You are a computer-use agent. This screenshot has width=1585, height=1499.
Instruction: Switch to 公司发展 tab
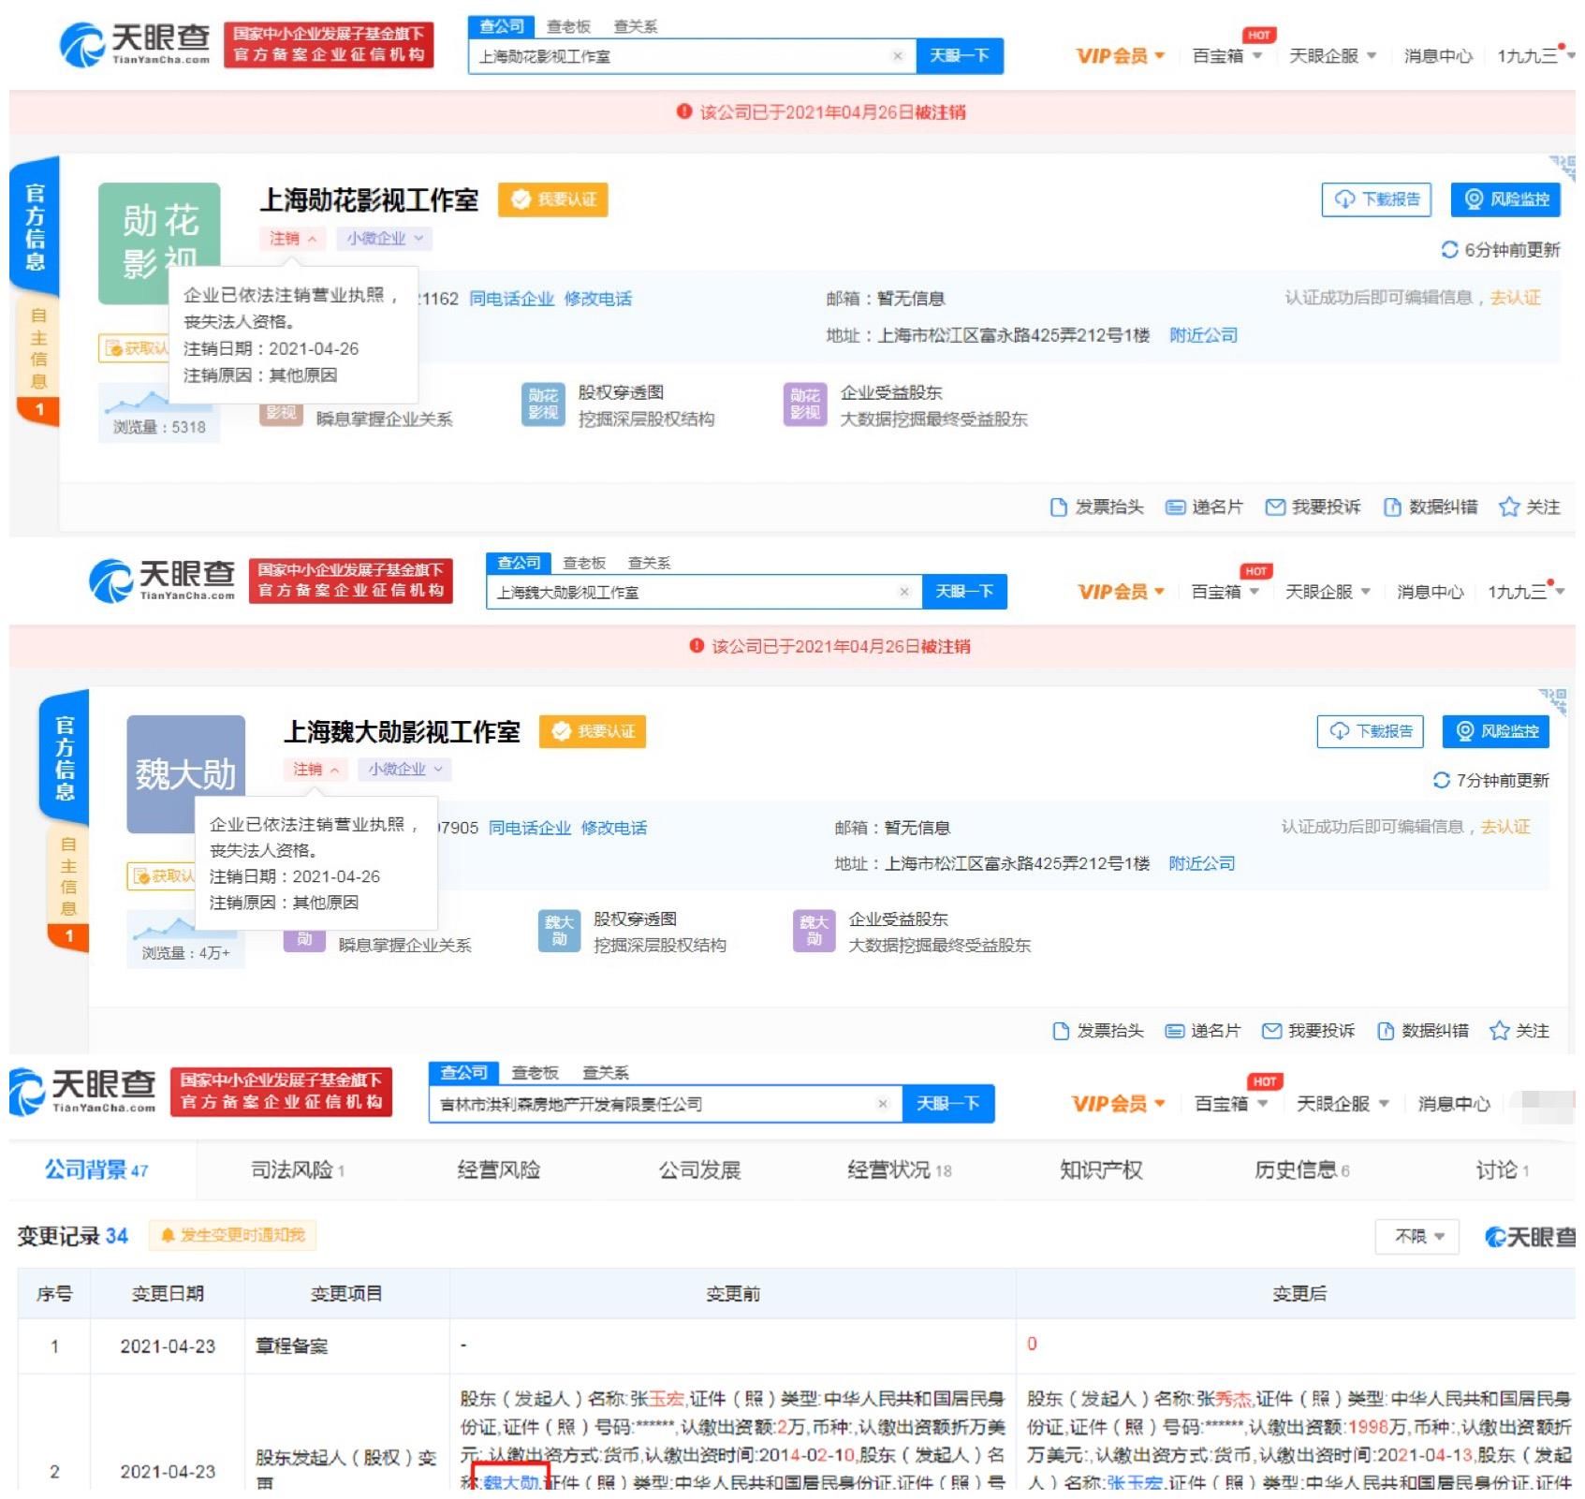[699, 1170]
